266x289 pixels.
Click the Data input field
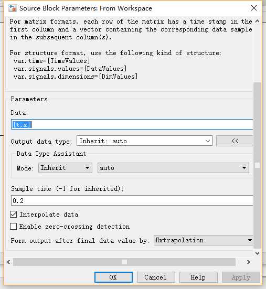132,124
